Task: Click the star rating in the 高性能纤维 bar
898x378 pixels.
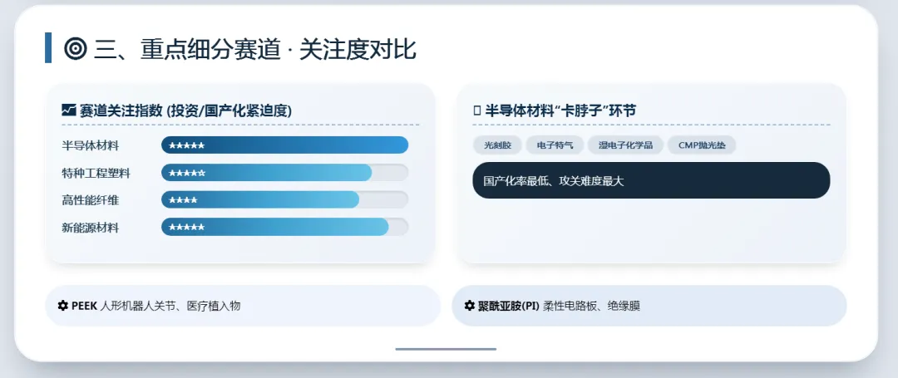Action: pyautogui.click(x=183, y=200)
